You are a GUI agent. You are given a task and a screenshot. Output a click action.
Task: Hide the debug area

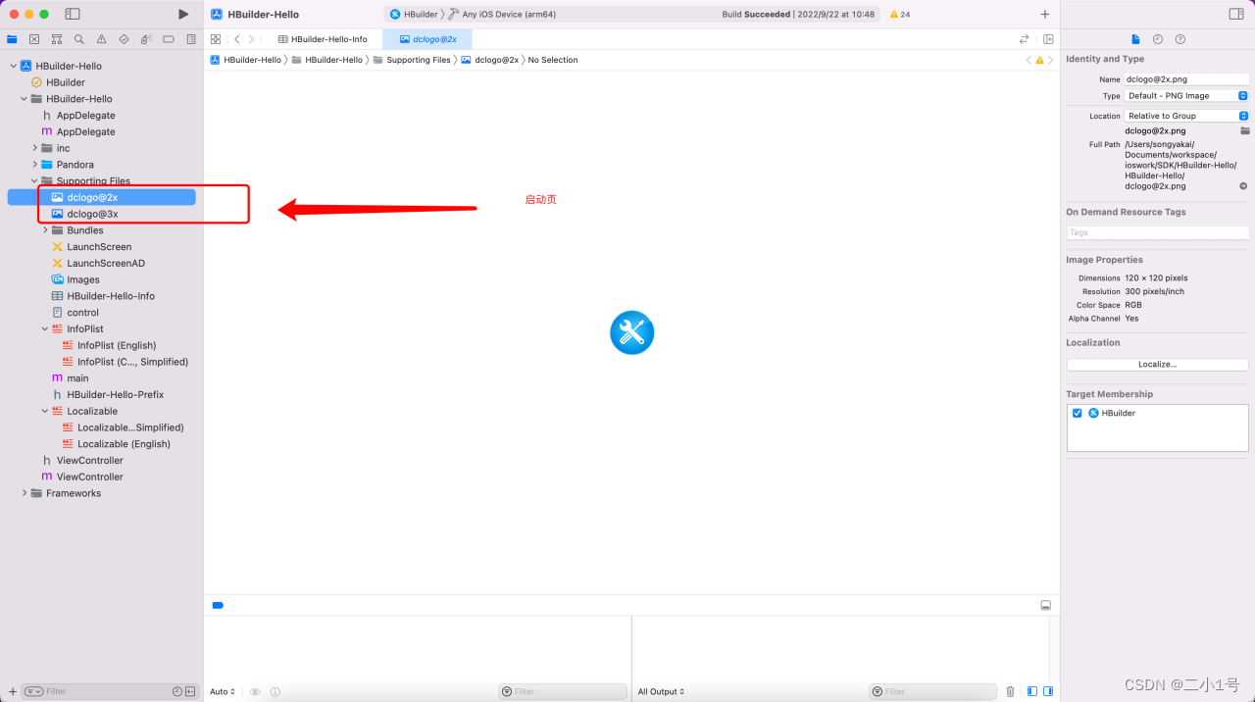(x=1046, y=605)
